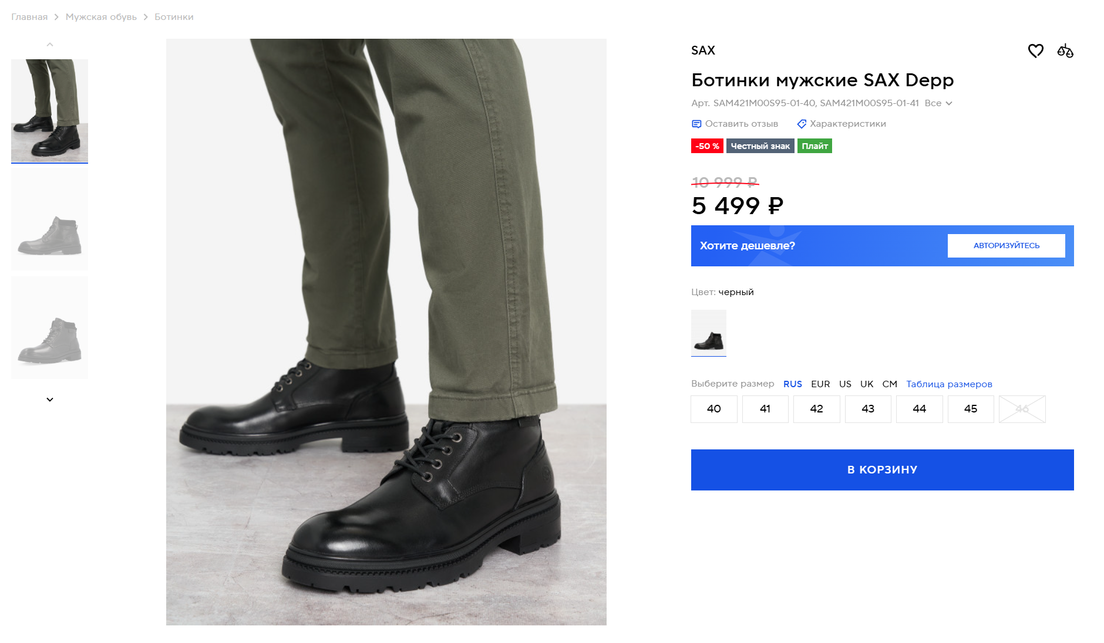Switch size scale to EUR

coord(820,384)
